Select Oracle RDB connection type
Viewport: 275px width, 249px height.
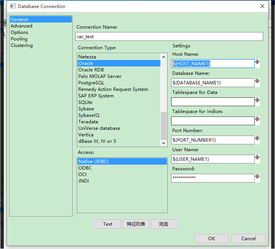click(119, 70)
